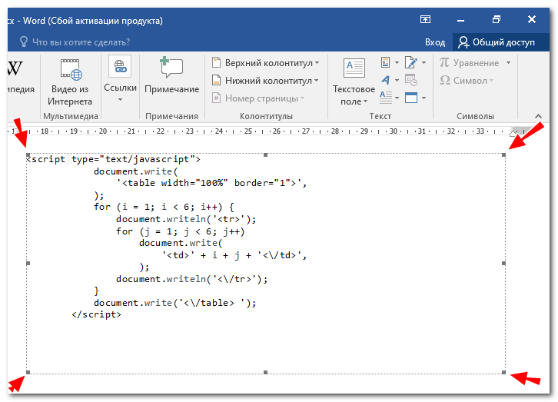Viewport: 558px width, 402px height.
Task: Click the line "document.writeln('<tr>');"
Action: pos(186,219)
